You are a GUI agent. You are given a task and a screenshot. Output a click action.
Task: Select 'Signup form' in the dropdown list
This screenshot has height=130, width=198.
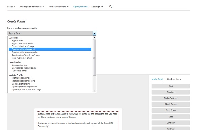17,41
